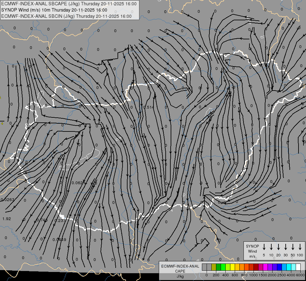
Task: Pick the indigo swatch right of 2000 tick
Action: point(274,267)
